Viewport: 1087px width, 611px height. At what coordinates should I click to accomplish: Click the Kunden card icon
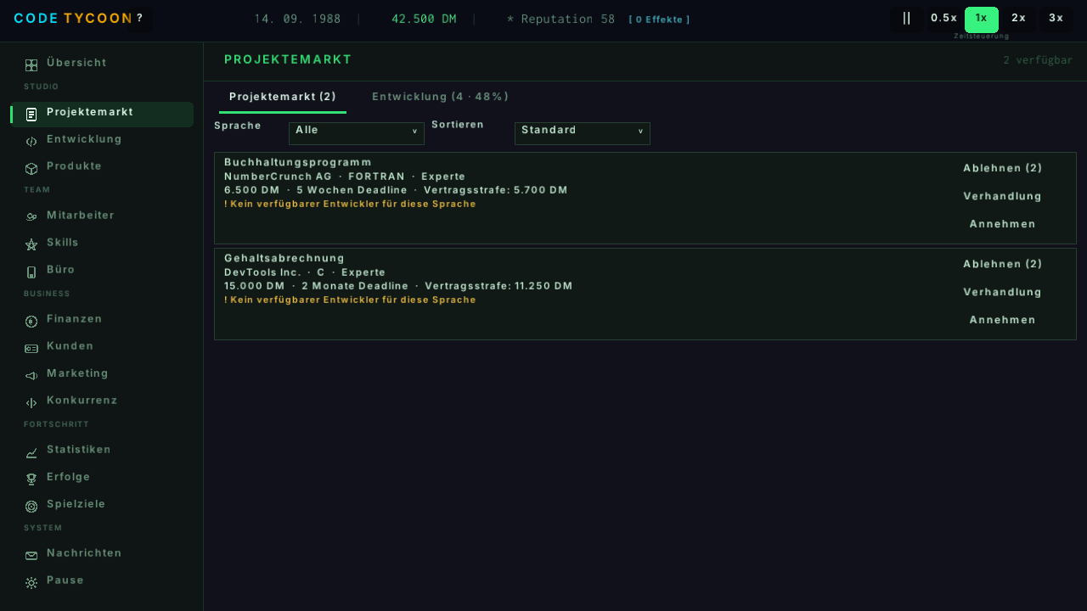(31, 349)
